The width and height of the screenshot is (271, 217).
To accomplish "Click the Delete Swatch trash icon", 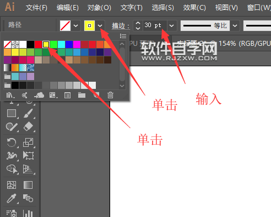I will coord(110,95).
